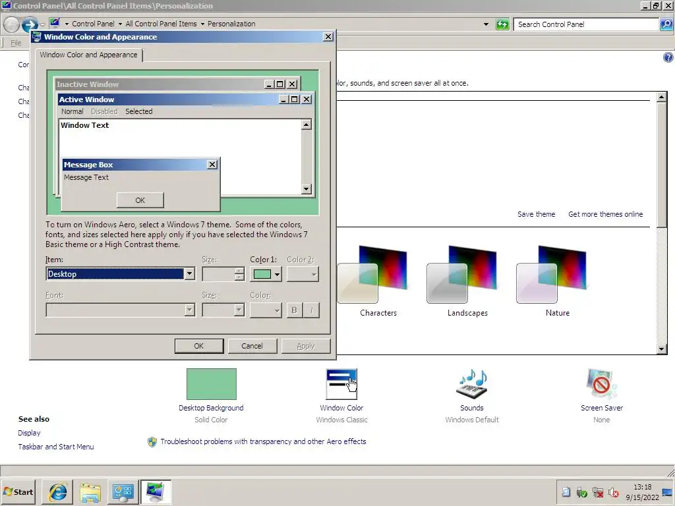
Task: Open the disabled Color 2 dropdown
Action: (x=303, y=274)
